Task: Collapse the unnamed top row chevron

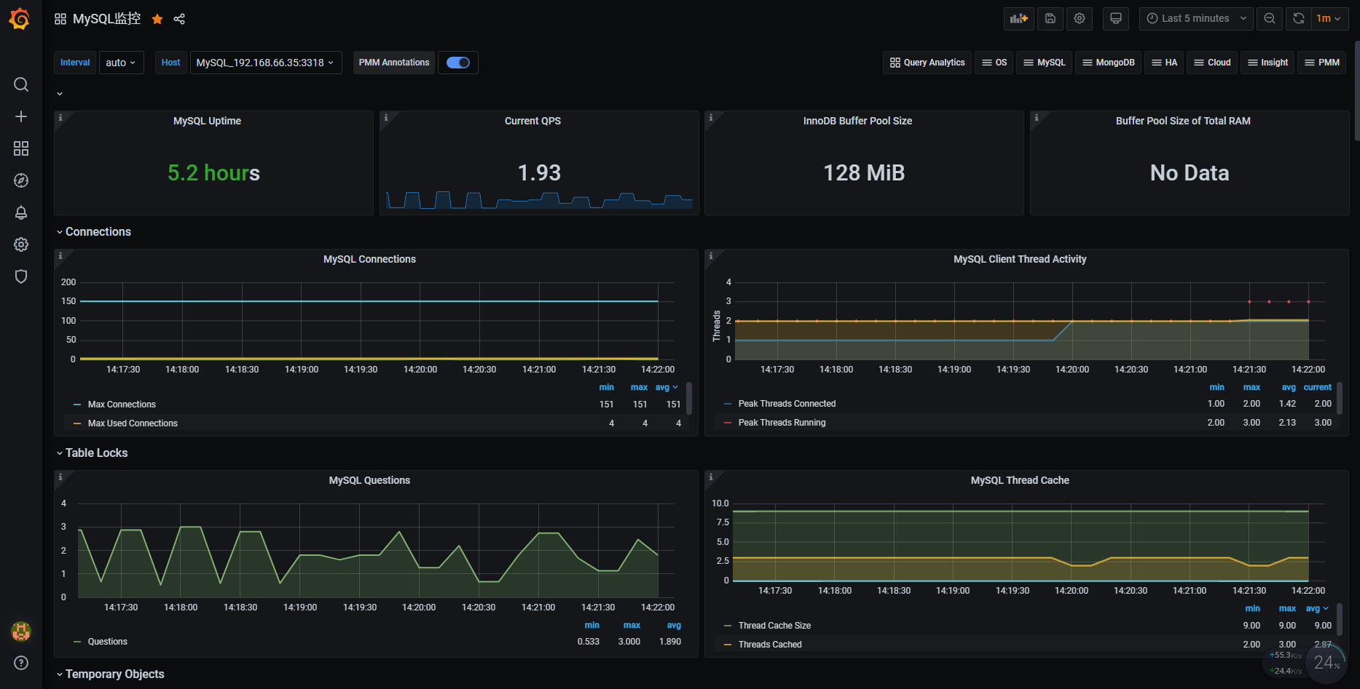Action: click(x=60, y=94)
